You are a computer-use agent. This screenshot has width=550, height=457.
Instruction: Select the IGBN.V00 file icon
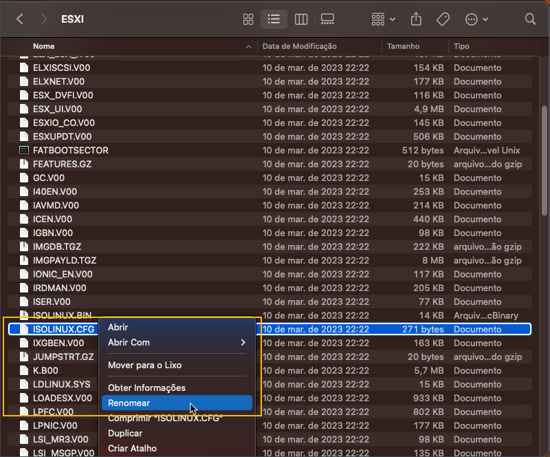tap(24, 233)
